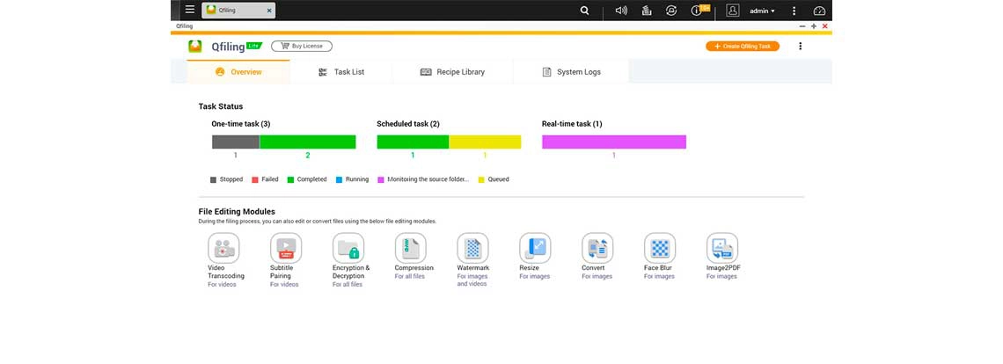The height and width of the screenshot is (364, 1003).
Task: Open the Encryption & Decryption module icon
Action: point(348,248)
